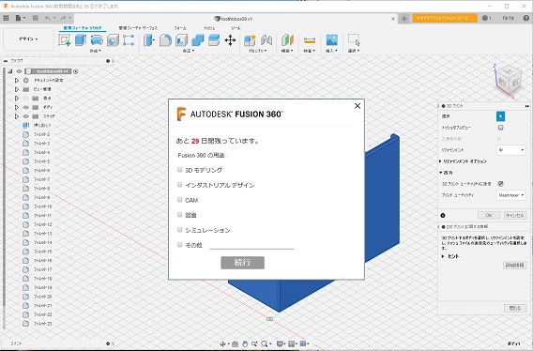Toggle visibility eye of ボディ folder
Viewport: 533px width, 351px height.
(x=26, y=107)
